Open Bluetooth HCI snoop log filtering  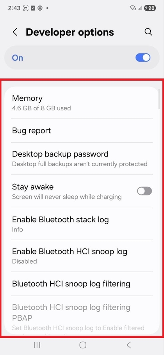pyautogui.click(x=82, y=284)
